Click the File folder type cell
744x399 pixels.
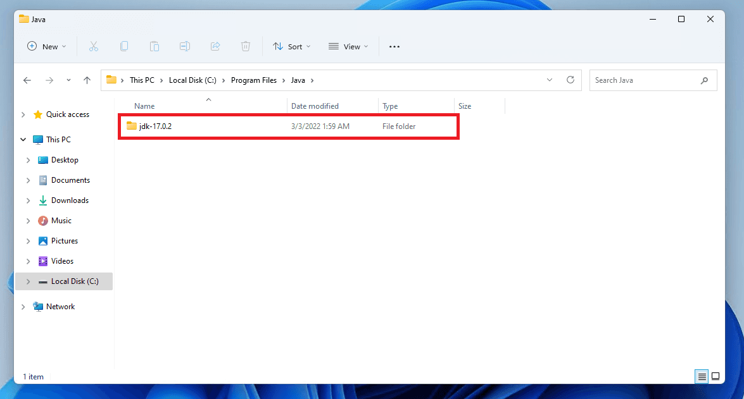[x=399, y=126]
